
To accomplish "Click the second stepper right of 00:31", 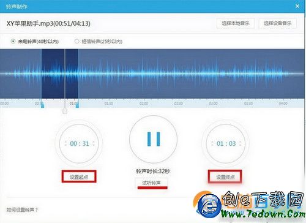I will pos(94,143).
